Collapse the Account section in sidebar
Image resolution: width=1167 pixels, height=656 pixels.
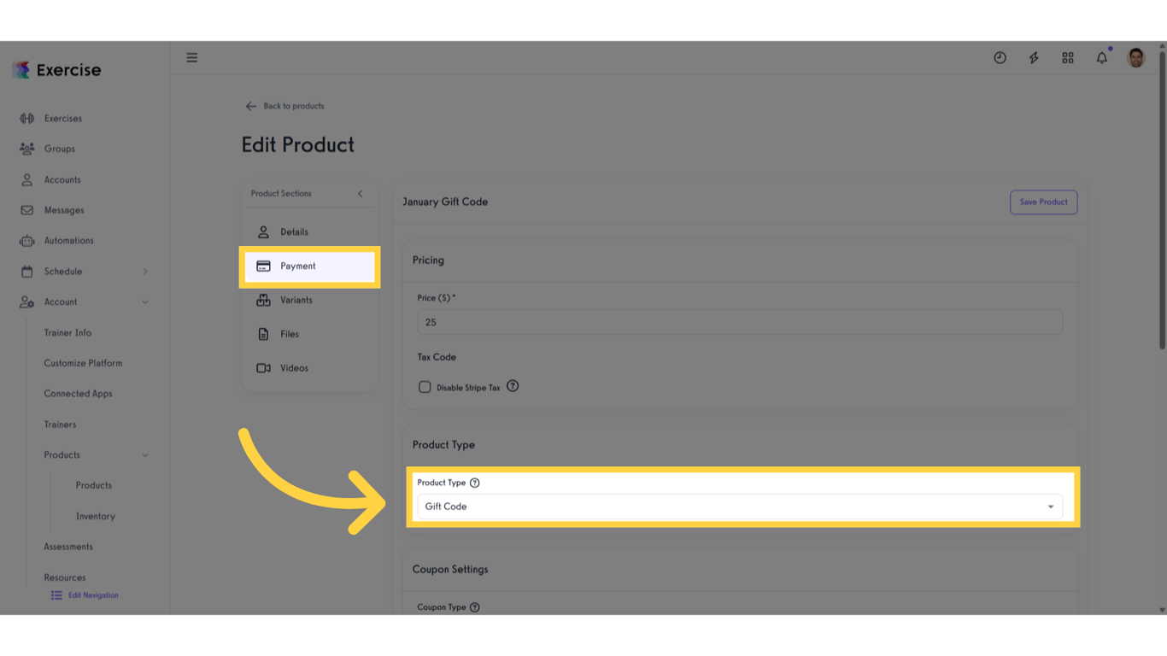coord(144,302)
